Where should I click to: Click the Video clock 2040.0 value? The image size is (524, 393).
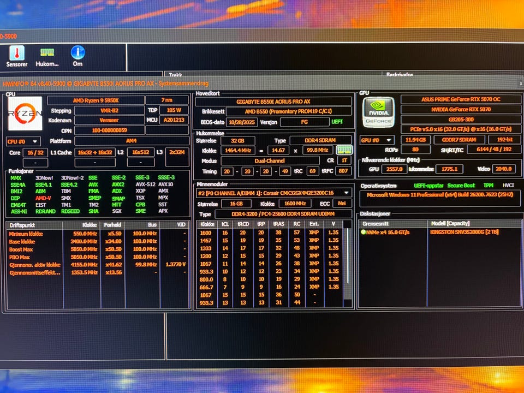504,169
